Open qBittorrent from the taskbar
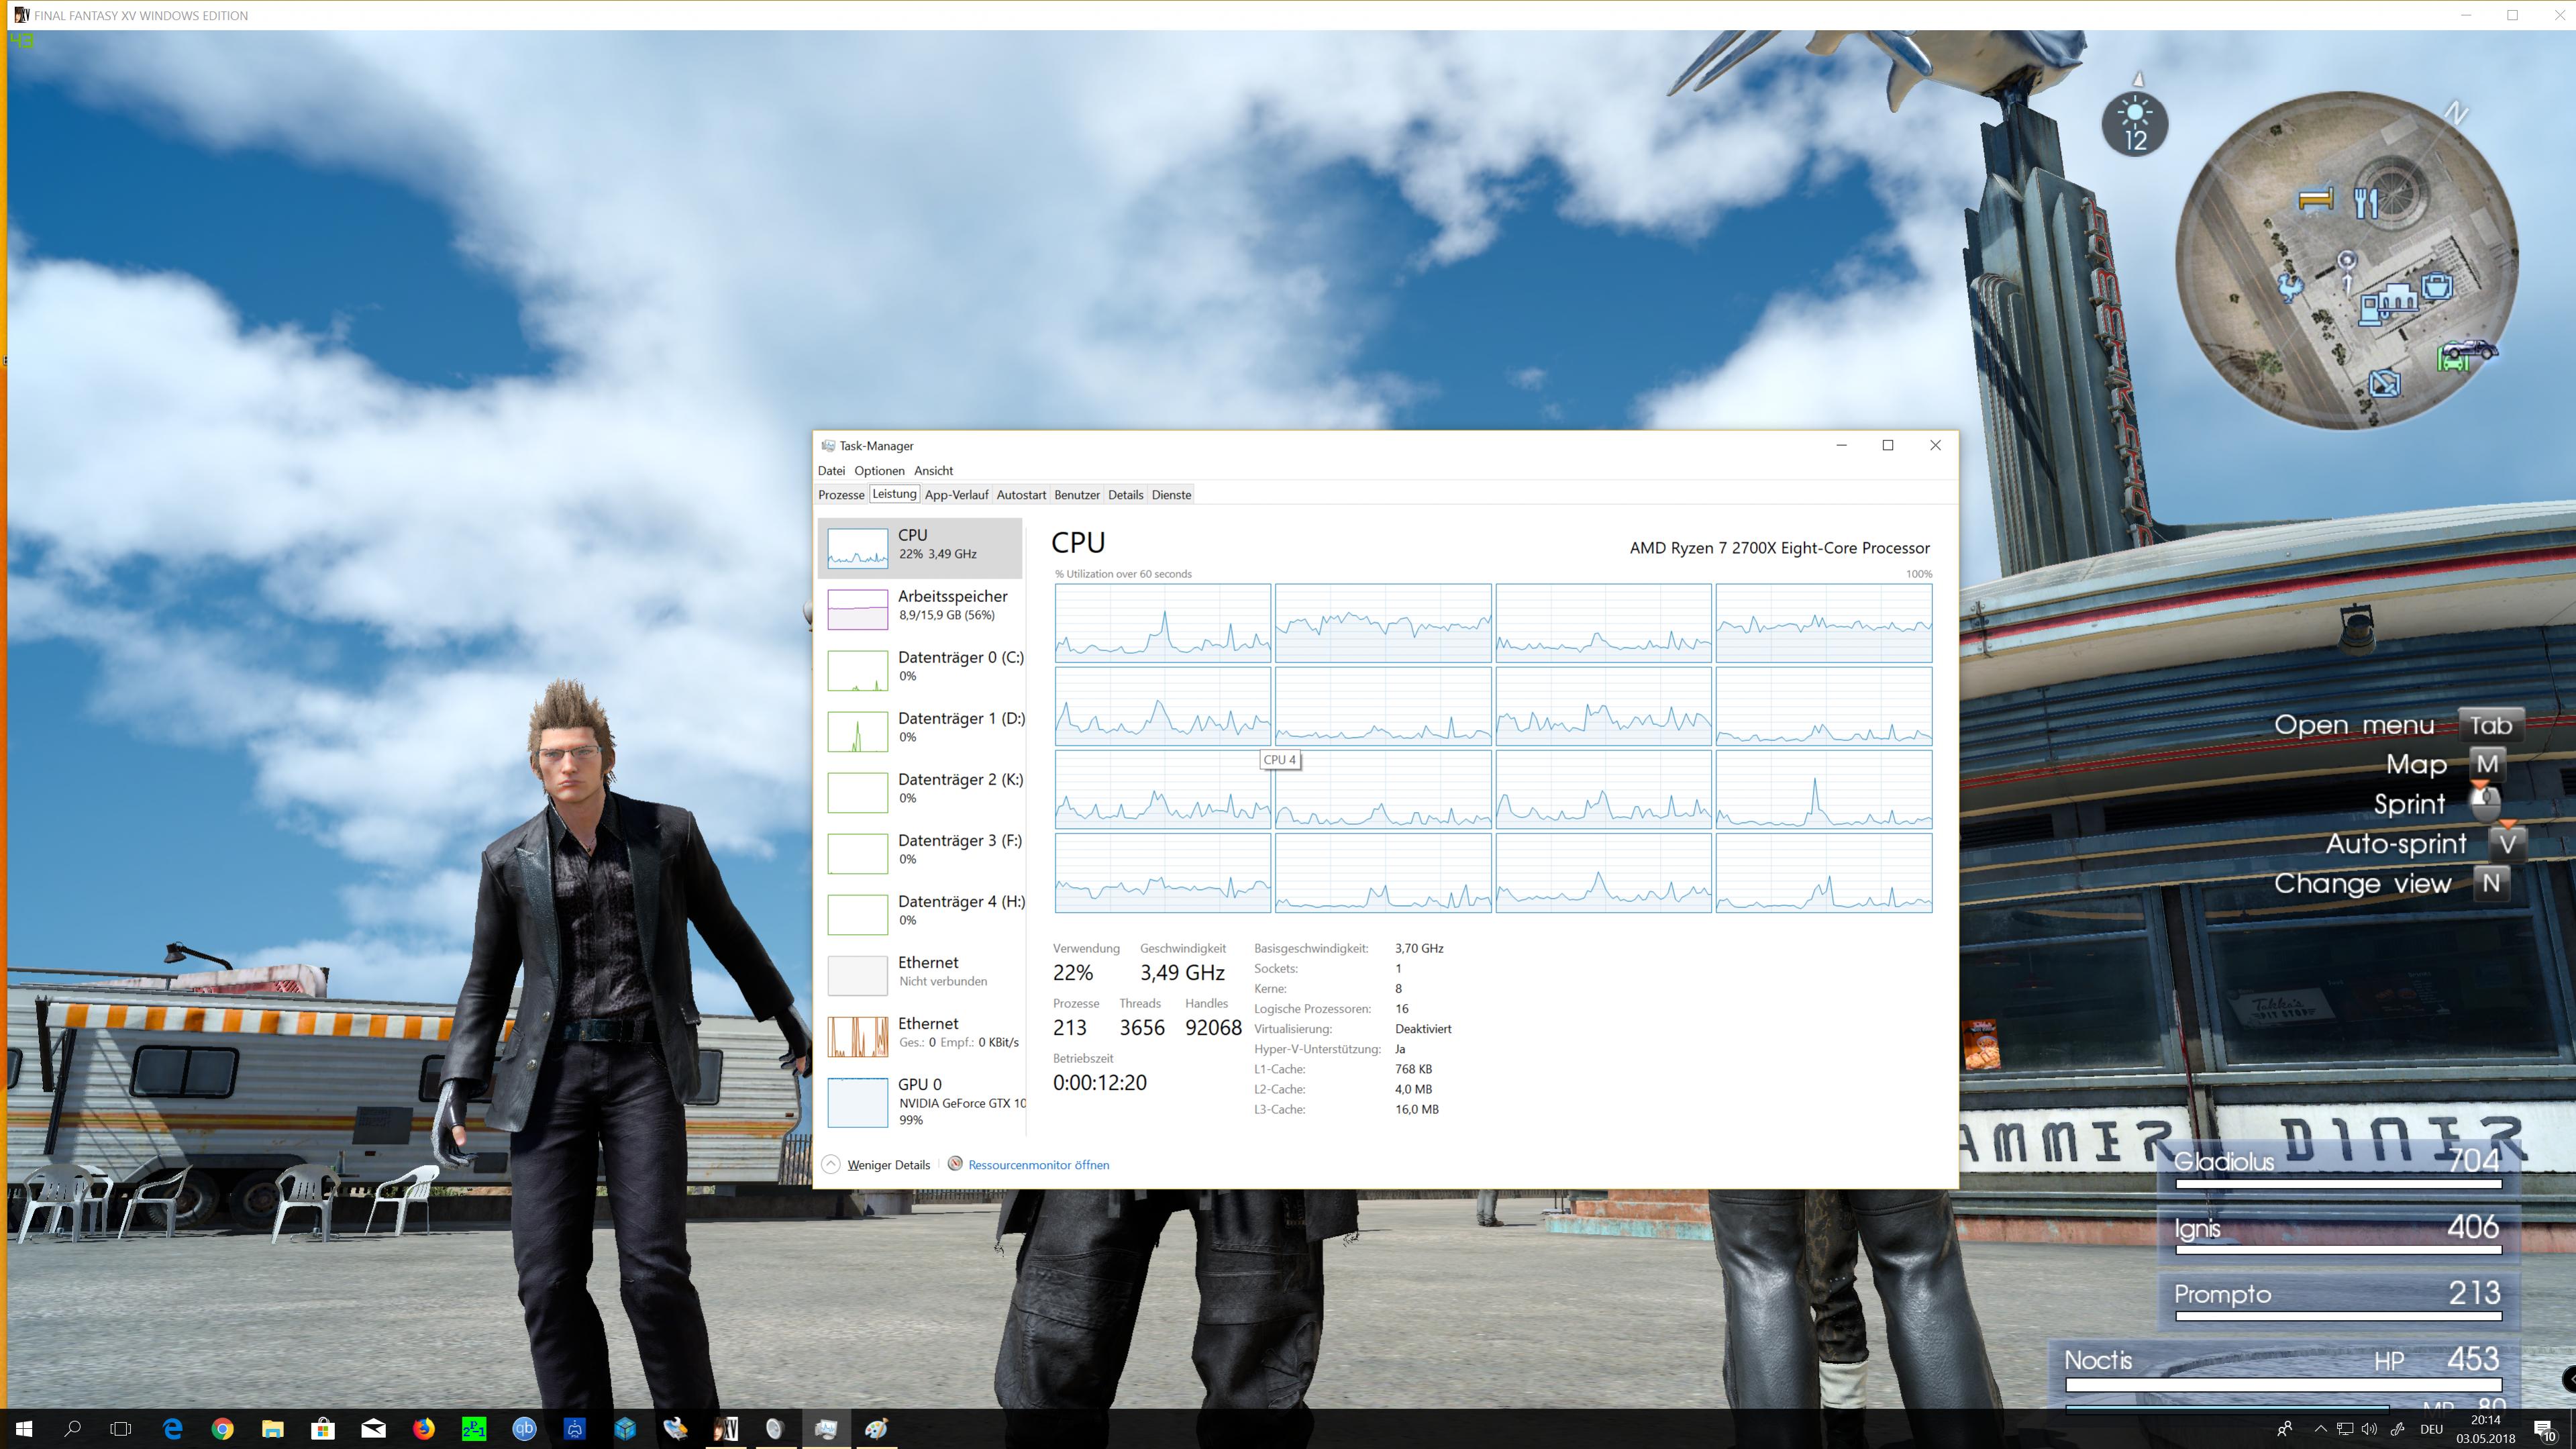Screen dimensions: 2576x1449 pyautogui.click(x=524, y=1429)
